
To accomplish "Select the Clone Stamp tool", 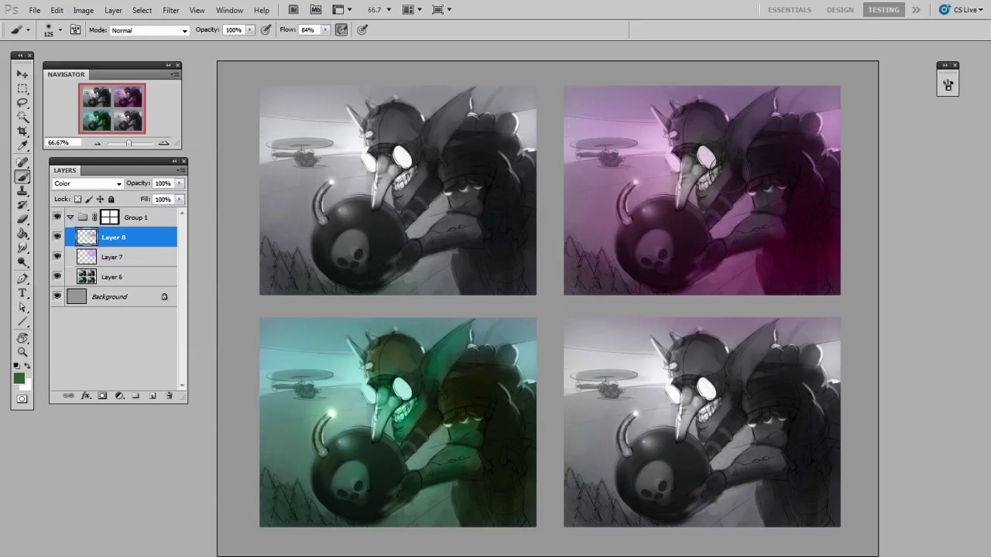I will [x=22, y=190].
